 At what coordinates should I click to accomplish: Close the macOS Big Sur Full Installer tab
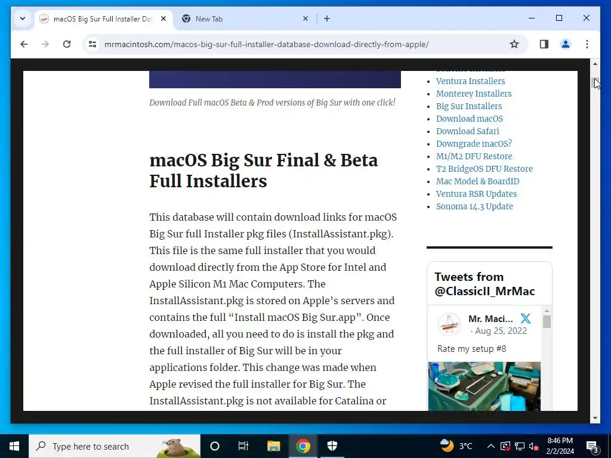tap(163, 18)
